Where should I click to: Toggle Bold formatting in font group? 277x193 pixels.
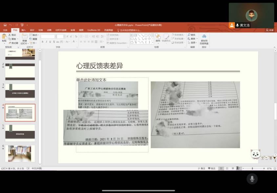(42, 42)
